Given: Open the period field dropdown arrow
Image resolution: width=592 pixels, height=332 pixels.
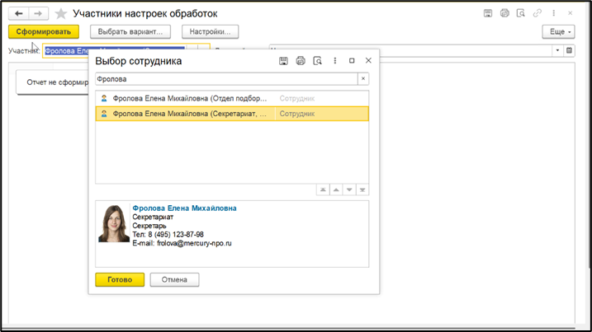Looking at the screenshot, I should click(557, 50).
